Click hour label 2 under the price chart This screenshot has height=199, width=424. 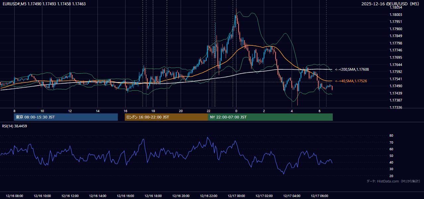(x=264, y=111)
